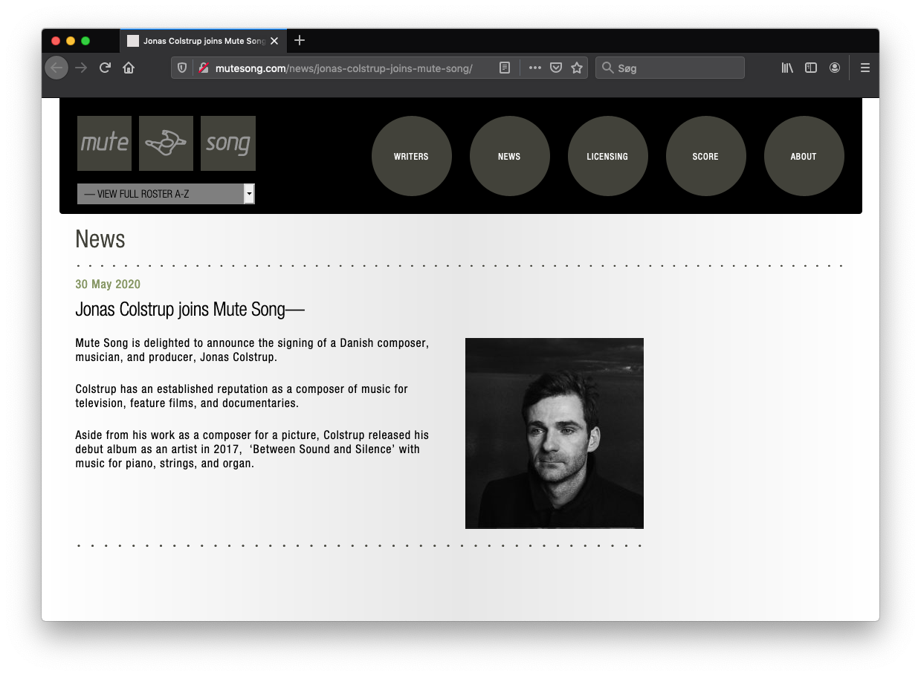Viewport: 921px width, 676px height.
Task: Go back to the previous page
Action: pyautogui.click(x=56, y=68)
